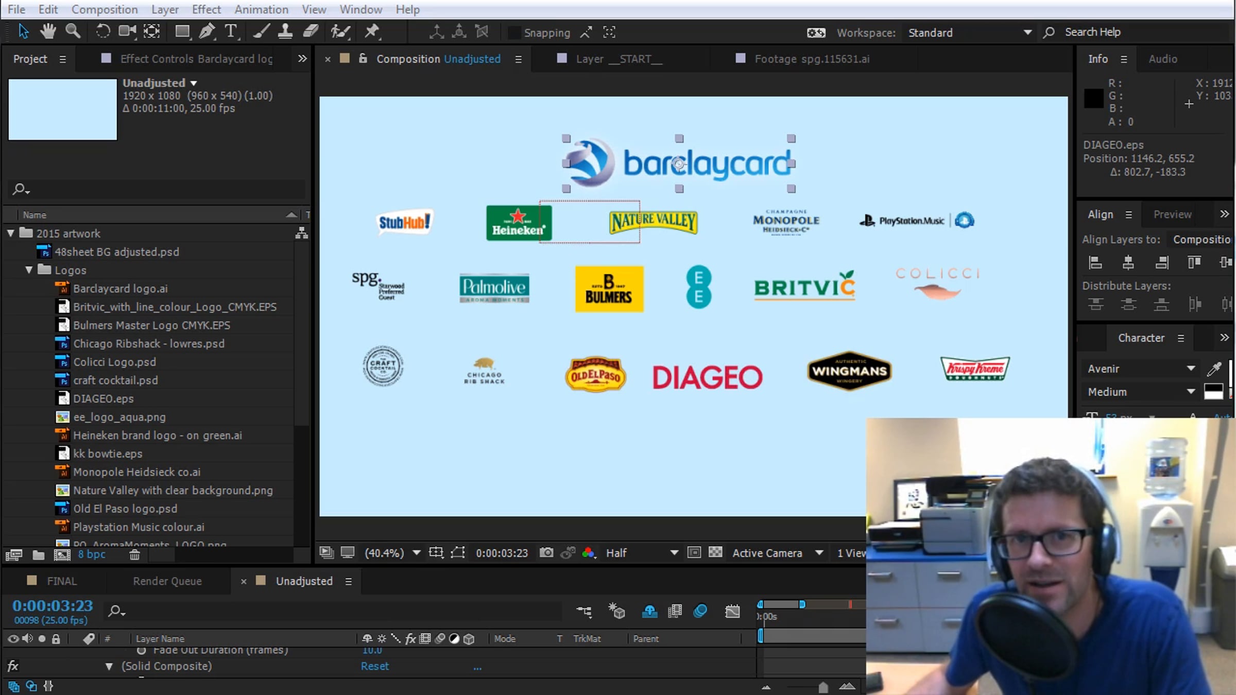Viewport: 1236px width, 695px height.
Task: Collapse the 2015 artwork folder
Action: [x=11, y=233]
